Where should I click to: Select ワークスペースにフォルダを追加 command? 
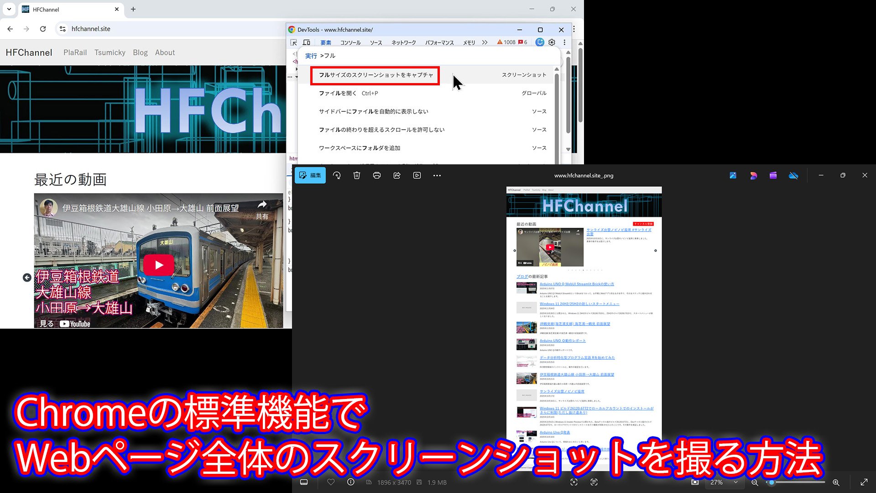click(427, 148)
